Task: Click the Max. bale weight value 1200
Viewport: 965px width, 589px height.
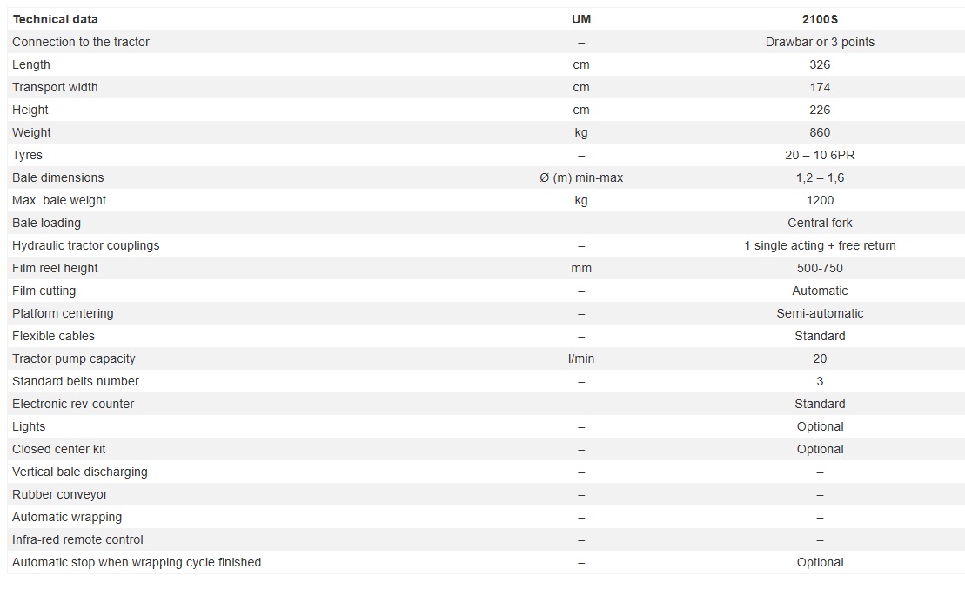Action: (820, 200)
